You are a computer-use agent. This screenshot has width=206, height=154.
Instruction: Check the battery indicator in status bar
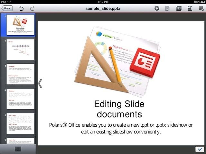point(202,2)
